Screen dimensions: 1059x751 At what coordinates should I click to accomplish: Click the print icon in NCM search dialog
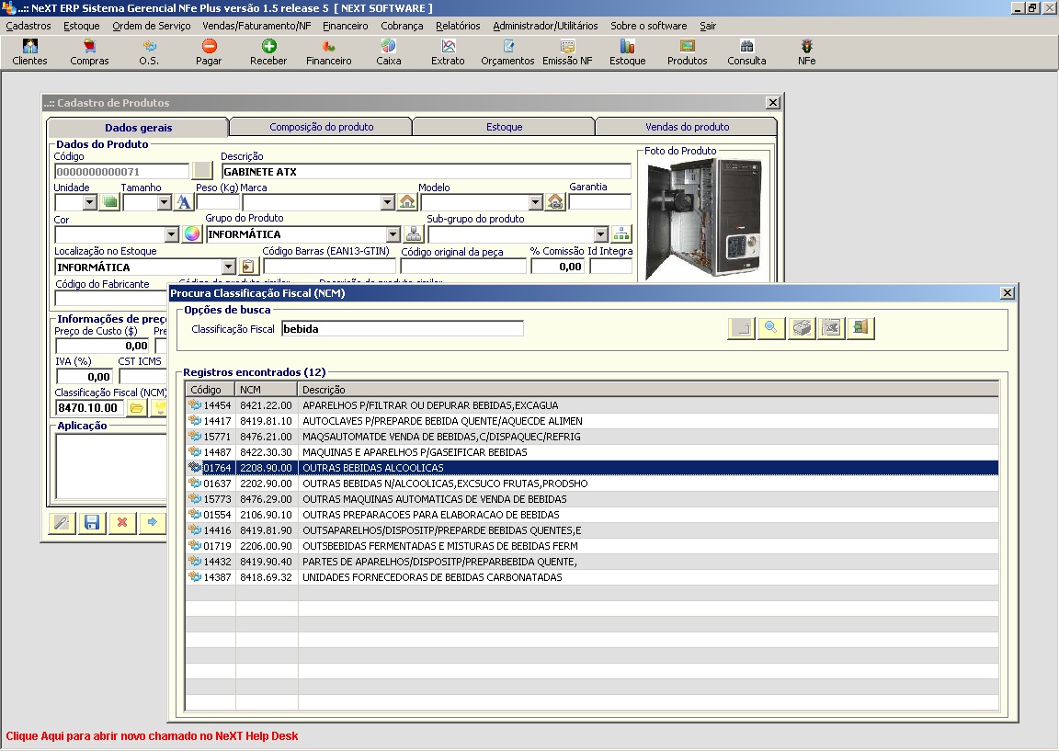pos(801,327)
